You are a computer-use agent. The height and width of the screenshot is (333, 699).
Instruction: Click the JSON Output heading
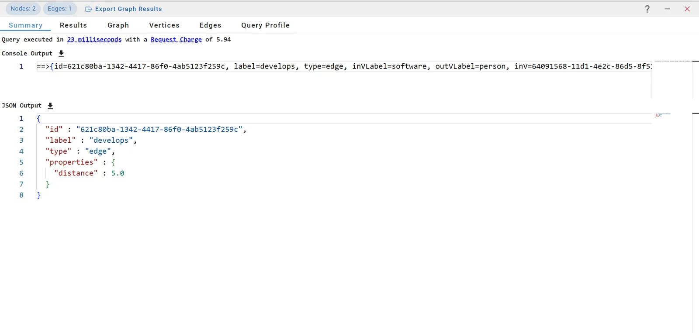pos(21,106)
